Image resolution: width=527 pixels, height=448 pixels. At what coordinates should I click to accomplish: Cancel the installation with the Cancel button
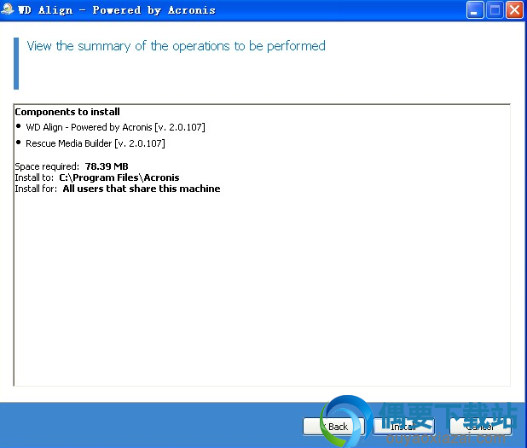tap(480, 427)
